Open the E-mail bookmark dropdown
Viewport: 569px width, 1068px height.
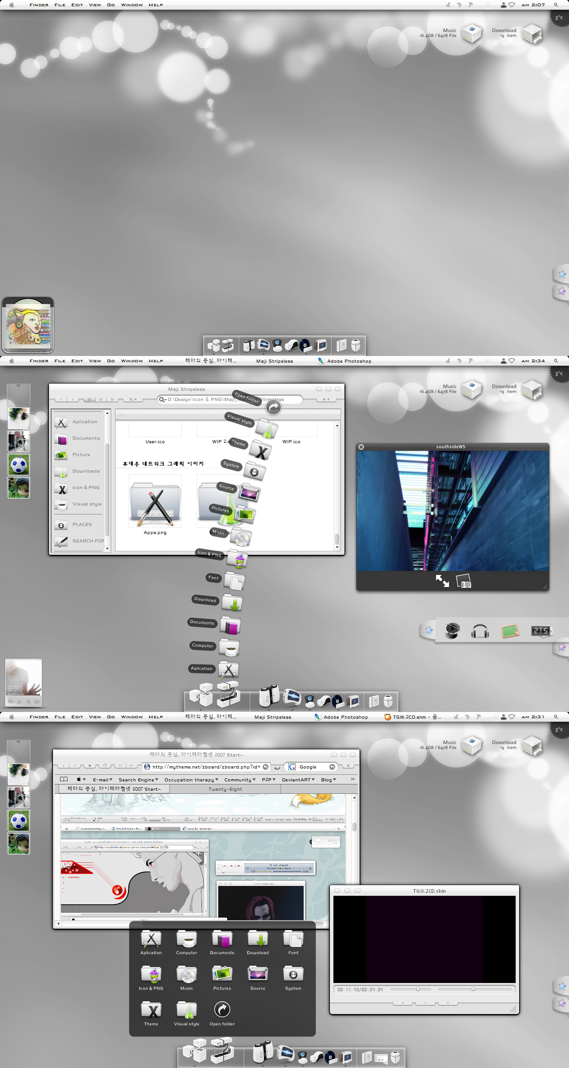(102, 780)
